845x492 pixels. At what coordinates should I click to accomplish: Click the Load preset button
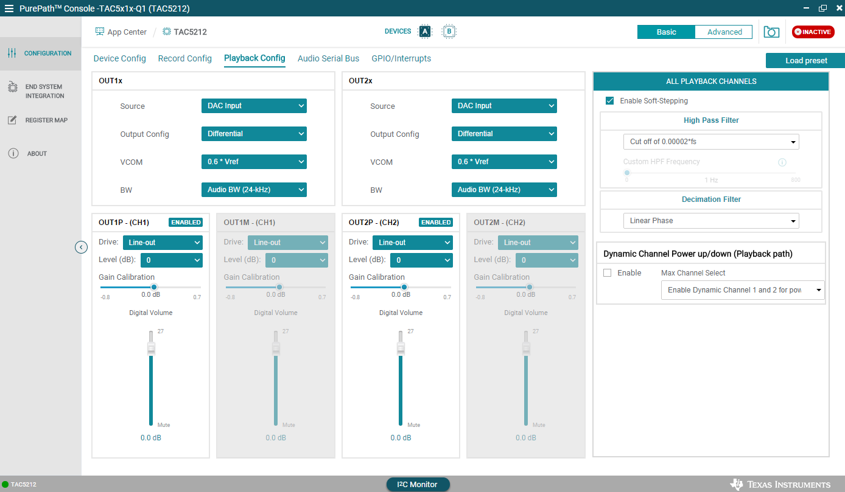(805, 61)
